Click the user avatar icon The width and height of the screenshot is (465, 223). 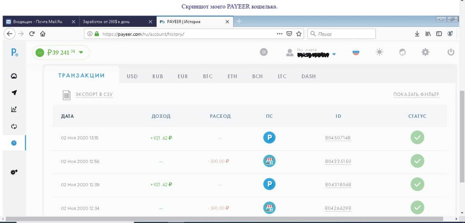[x=289, y=52]
